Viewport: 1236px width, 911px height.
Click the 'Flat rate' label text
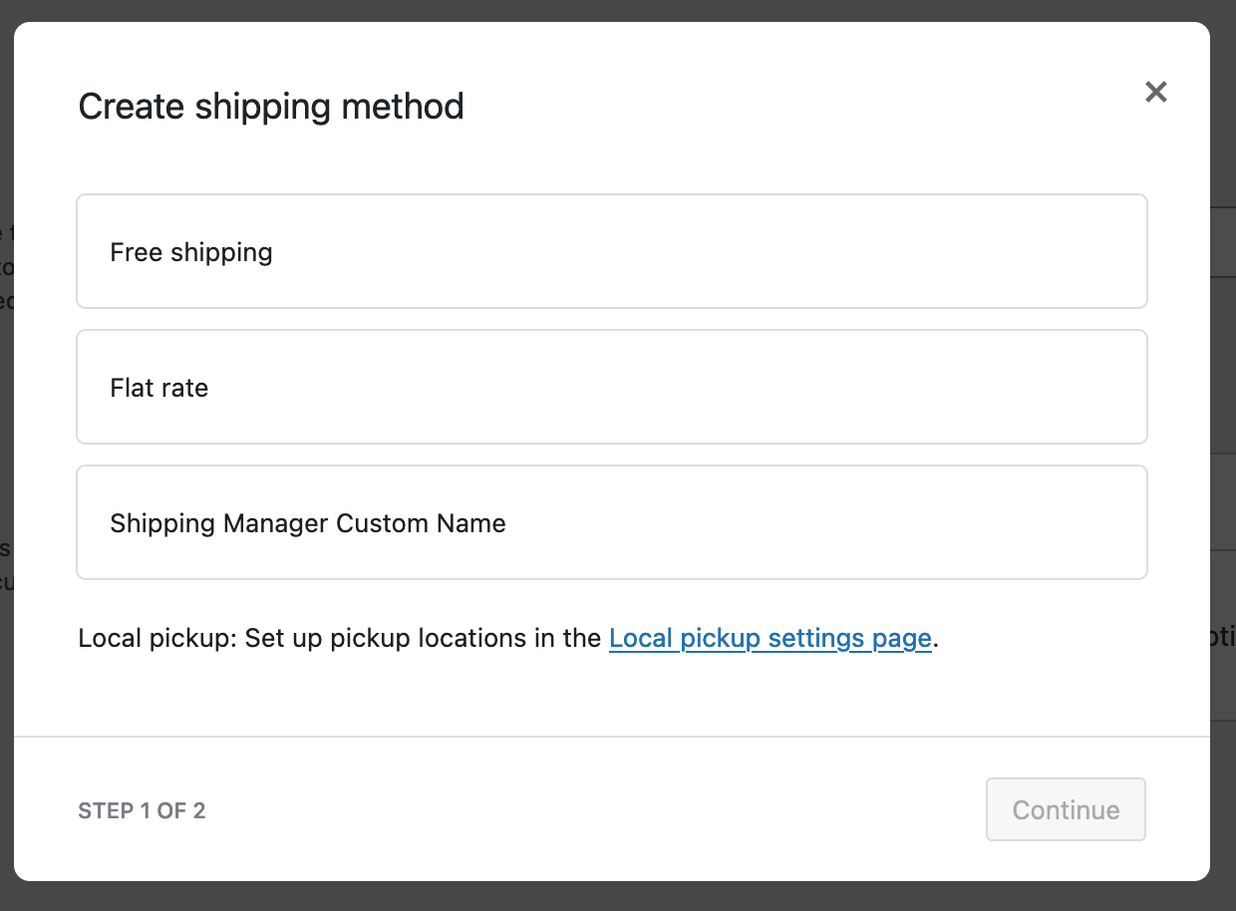tap(159, 388)
